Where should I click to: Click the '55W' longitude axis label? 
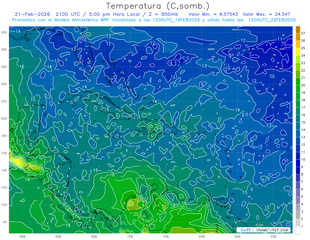(274, 237)
